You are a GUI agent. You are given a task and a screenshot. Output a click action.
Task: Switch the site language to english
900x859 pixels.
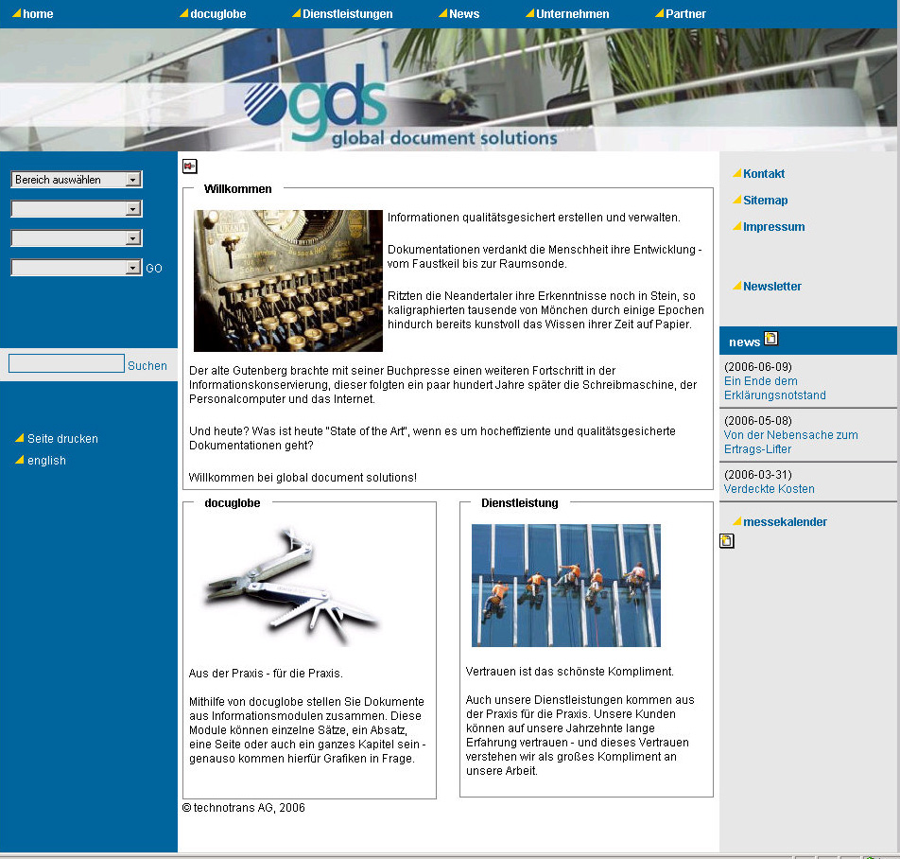click(x=45, y=460)
